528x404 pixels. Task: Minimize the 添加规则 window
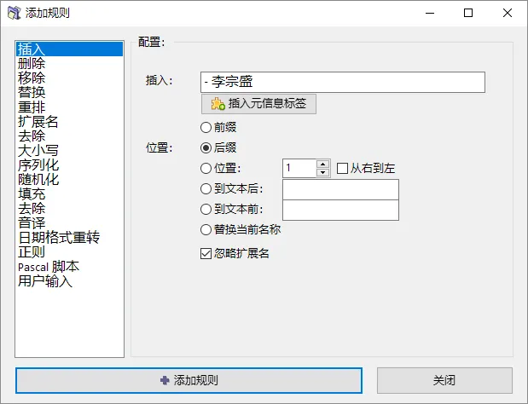(430, 13)
